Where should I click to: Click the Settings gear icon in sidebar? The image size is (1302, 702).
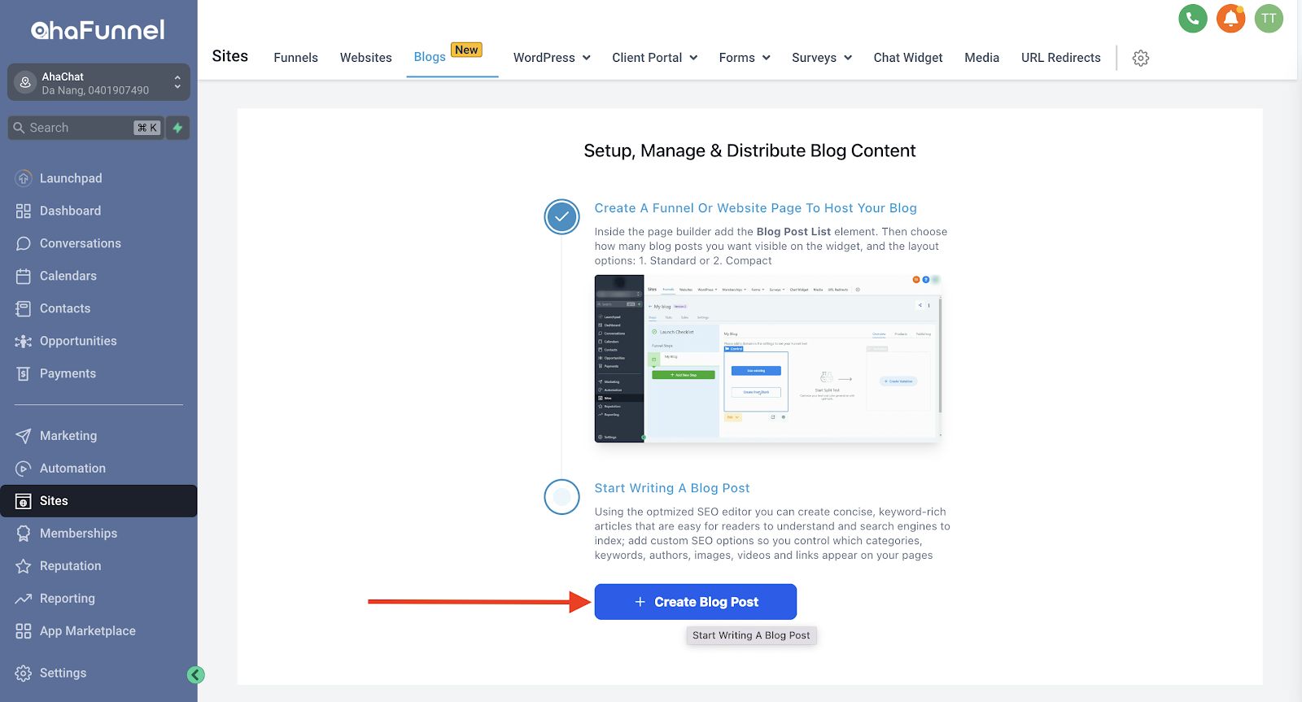(24, 674)
